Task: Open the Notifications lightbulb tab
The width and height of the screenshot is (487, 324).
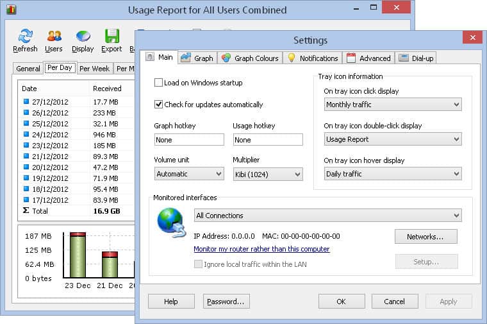Action: [x=313, y=58]
